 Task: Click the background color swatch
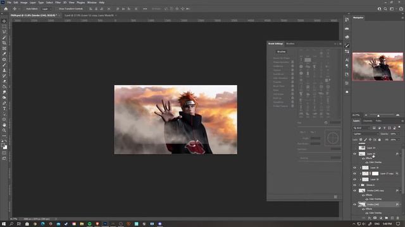(x=5, y=148)
